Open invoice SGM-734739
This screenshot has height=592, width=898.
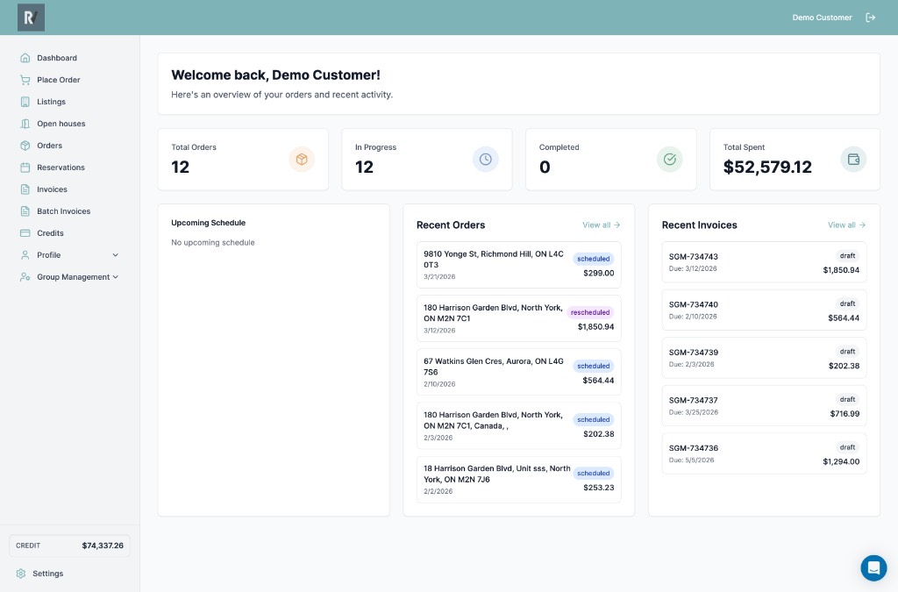click(x=764, y=358)
